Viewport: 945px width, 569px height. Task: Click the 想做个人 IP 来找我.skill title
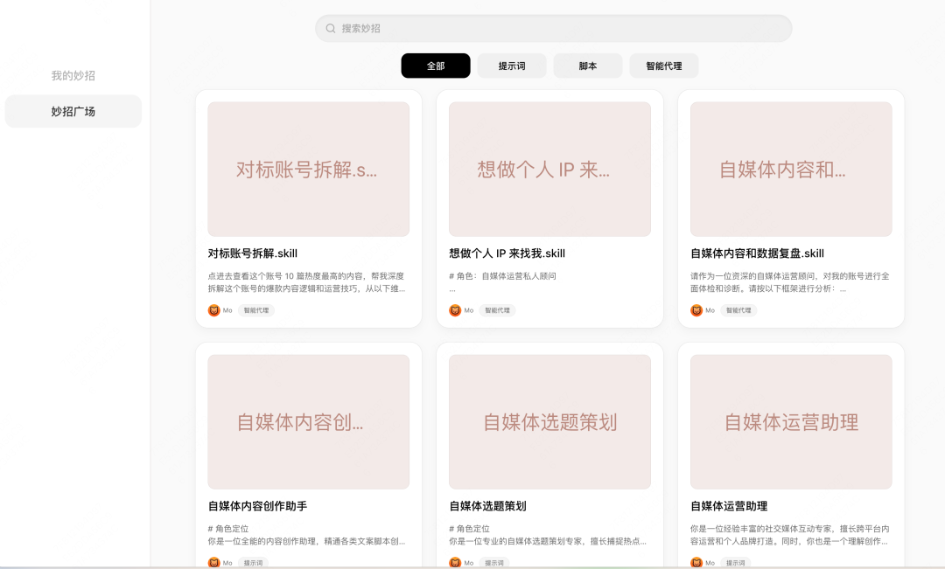pos(507,253)
